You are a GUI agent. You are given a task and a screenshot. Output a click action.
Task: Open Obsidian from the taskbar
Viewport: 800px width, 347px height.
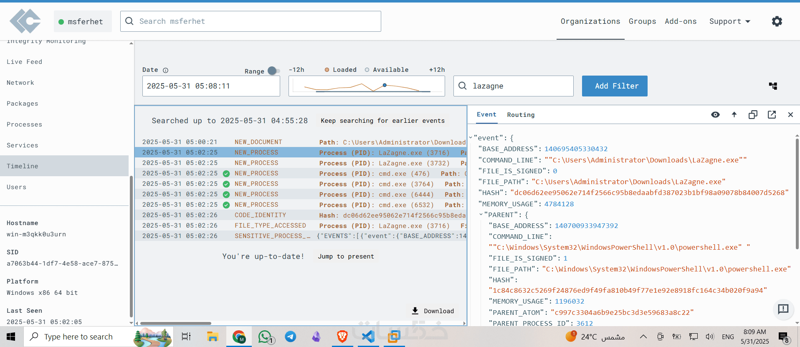[316, 337]
